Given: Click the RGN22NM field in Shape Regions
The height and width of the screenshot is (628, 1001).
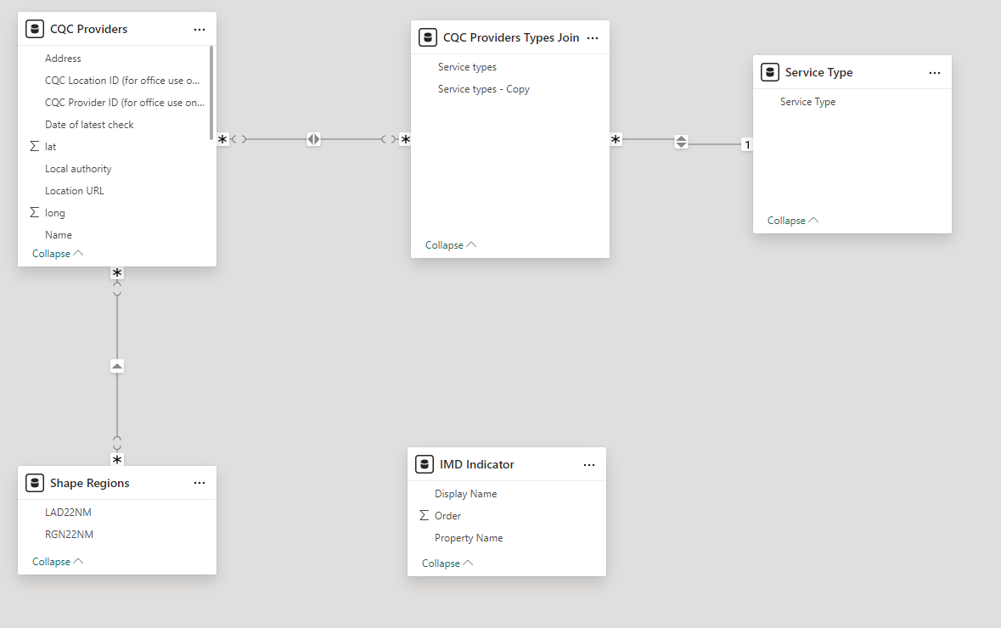Looking at the screenshot, I should (x=69, y=535).
